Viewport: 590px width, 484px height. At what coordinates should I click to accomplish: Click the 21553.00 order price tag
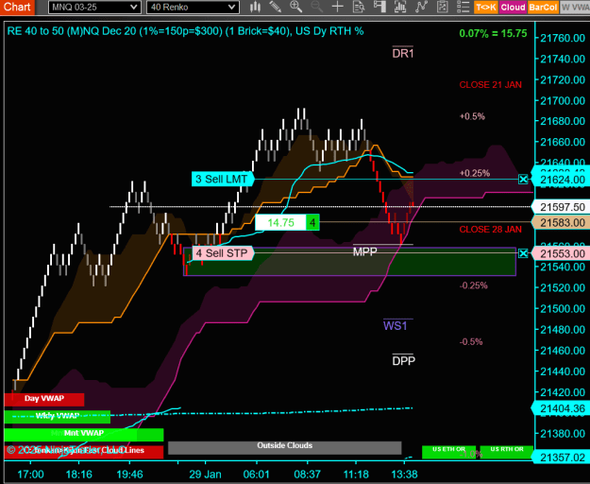pos(561,253)
